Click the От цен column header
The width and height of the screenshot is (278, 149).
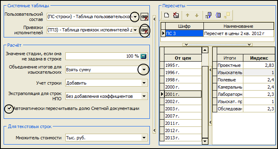183,58
